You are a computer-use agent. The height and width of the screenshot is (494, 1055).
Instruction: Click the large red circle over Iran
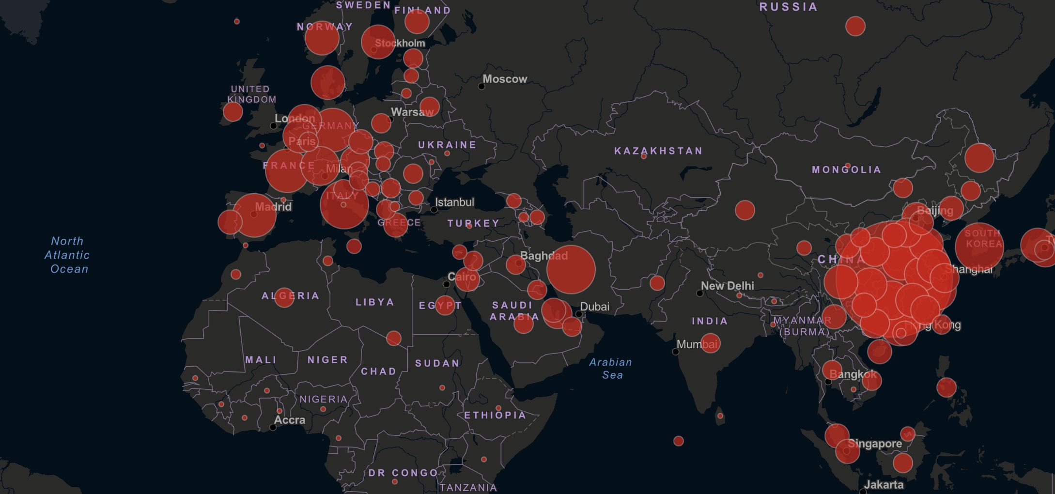571,270
